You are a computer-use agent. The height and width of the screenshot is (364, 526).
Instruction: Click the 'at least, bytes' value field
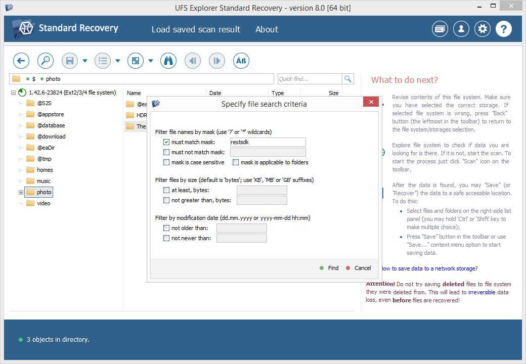tap(261, 190)
